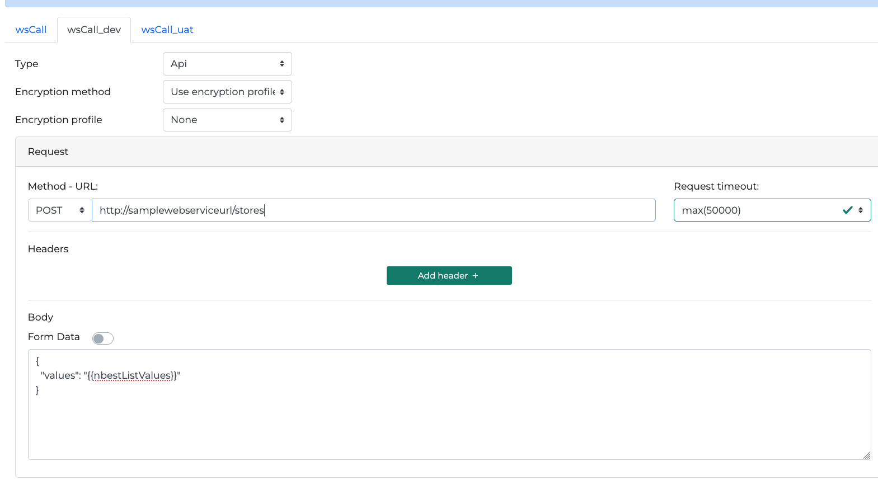Expand the Encryption method dropdown

(x=227, y=92)
